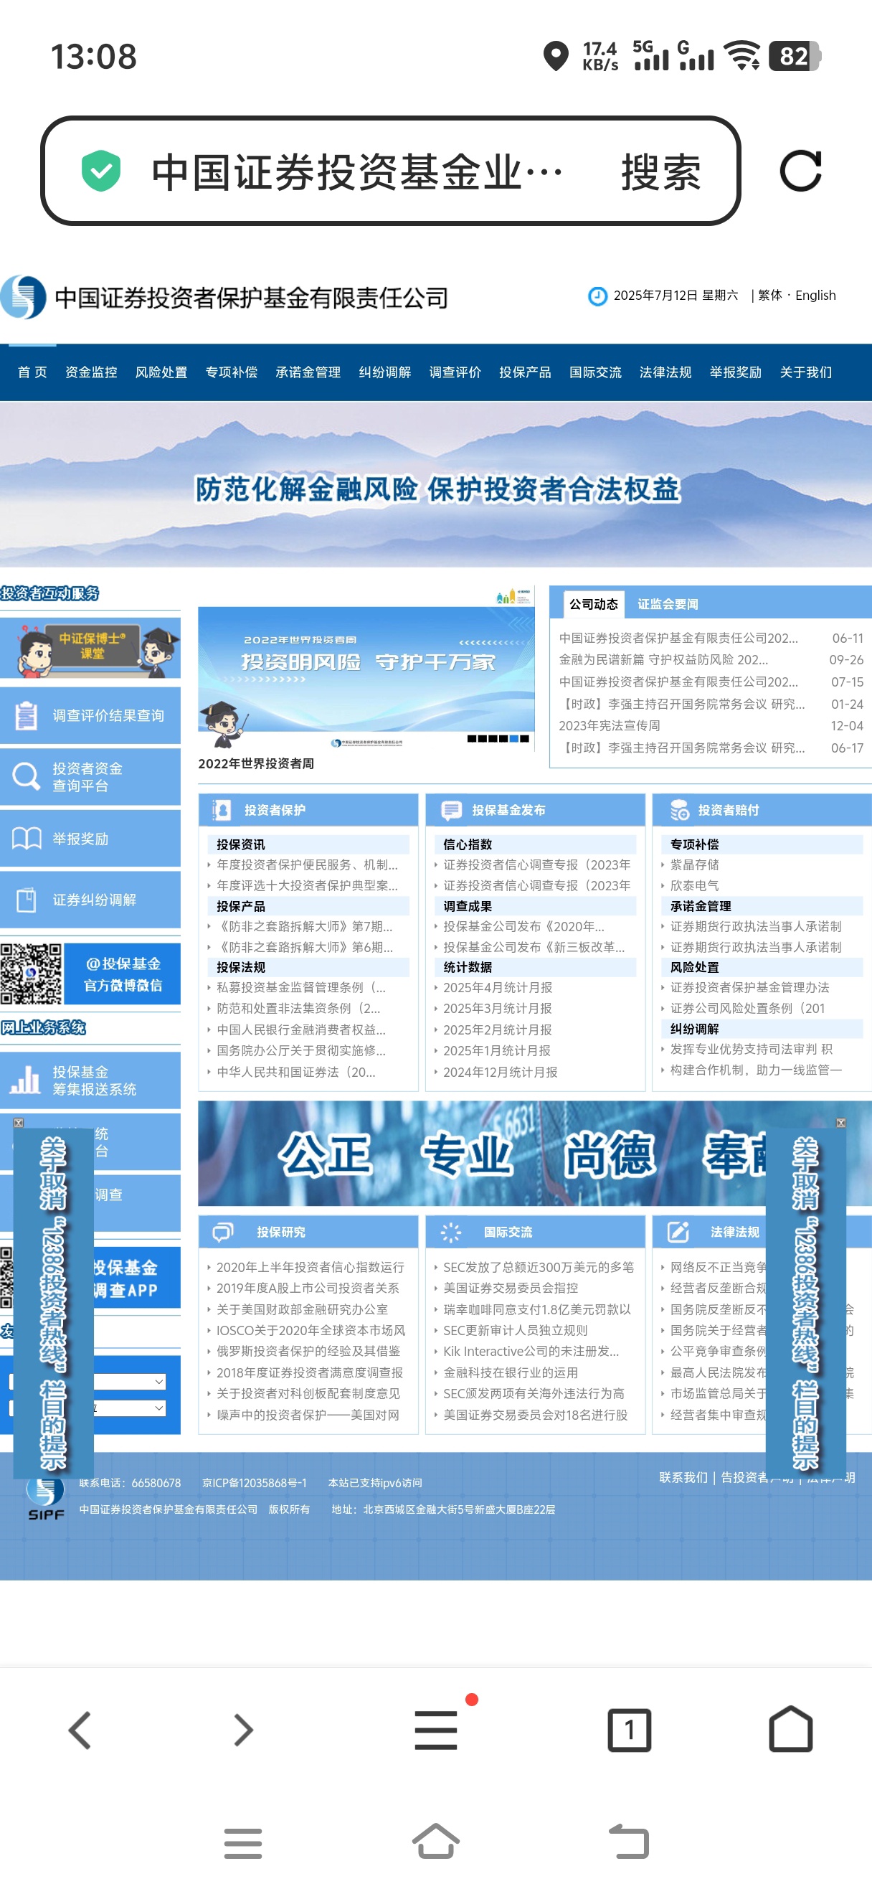The height and width of the screenshot is (1894, 872).
Task: Open the @投保基金官方微博微信 banner
Action: coord(90,974)
